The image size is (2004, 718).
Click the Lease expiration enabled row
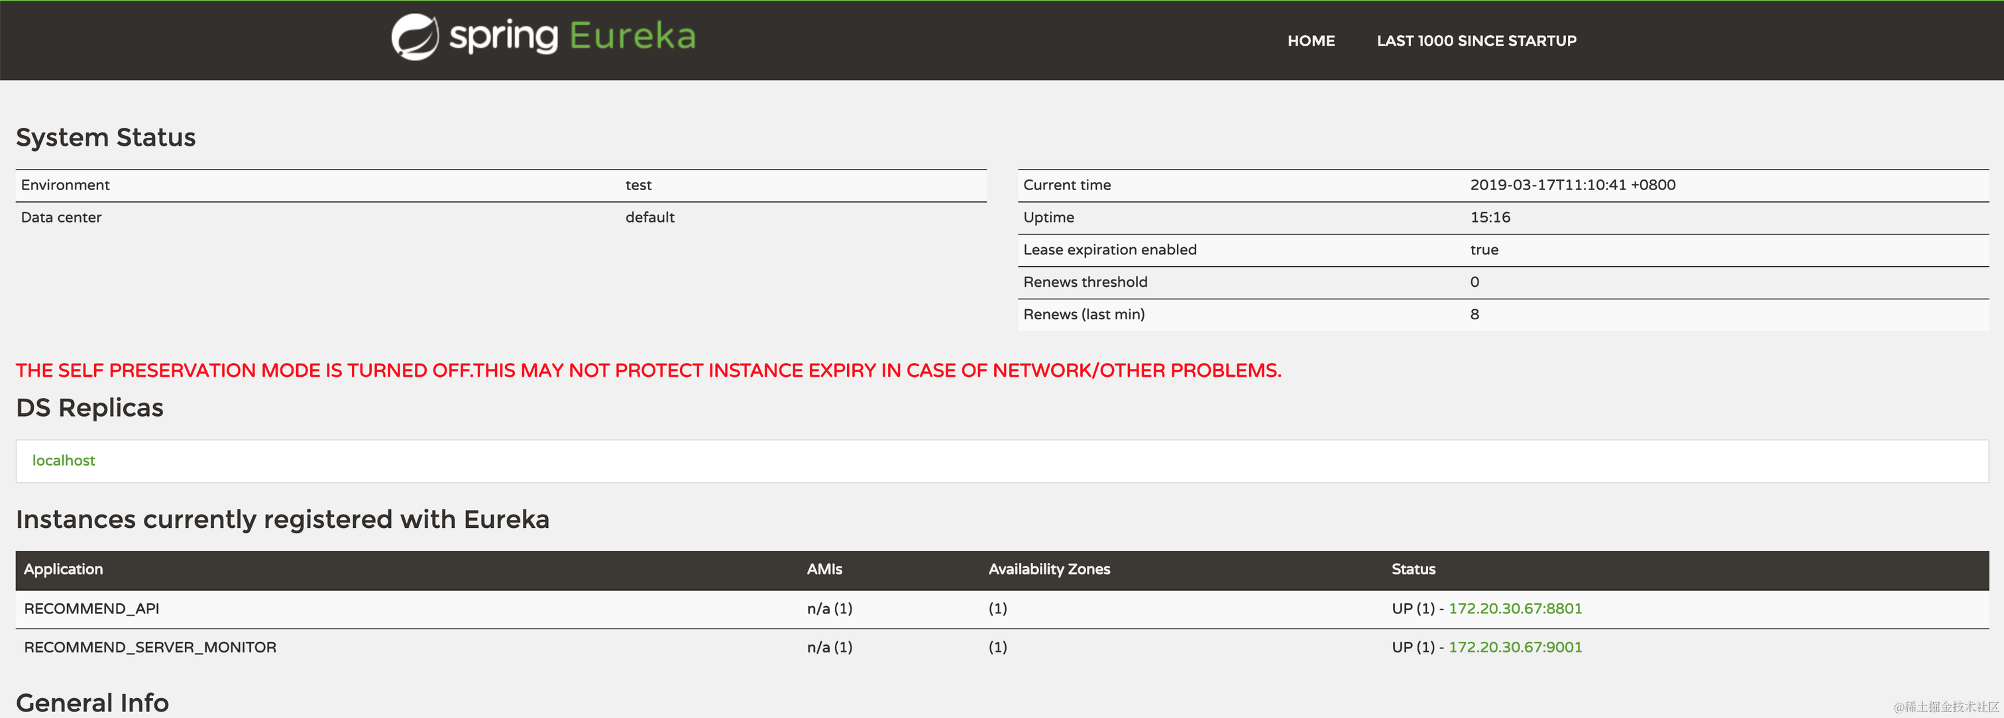click(1109, 250)
